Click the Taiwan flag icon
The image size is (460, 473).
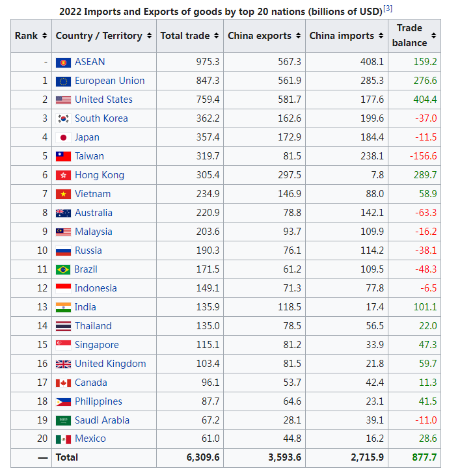point(63,157)
